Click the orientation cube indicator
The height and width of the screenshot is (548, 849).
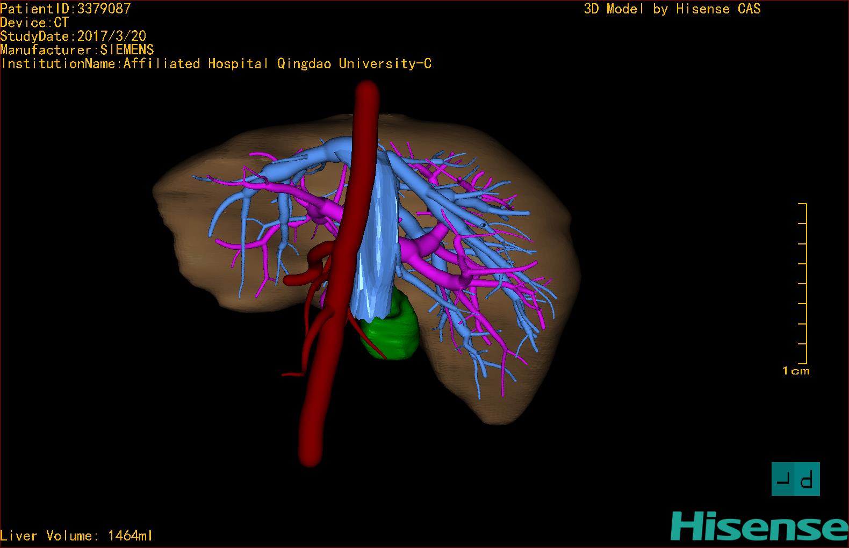click(x=795, y=479)
